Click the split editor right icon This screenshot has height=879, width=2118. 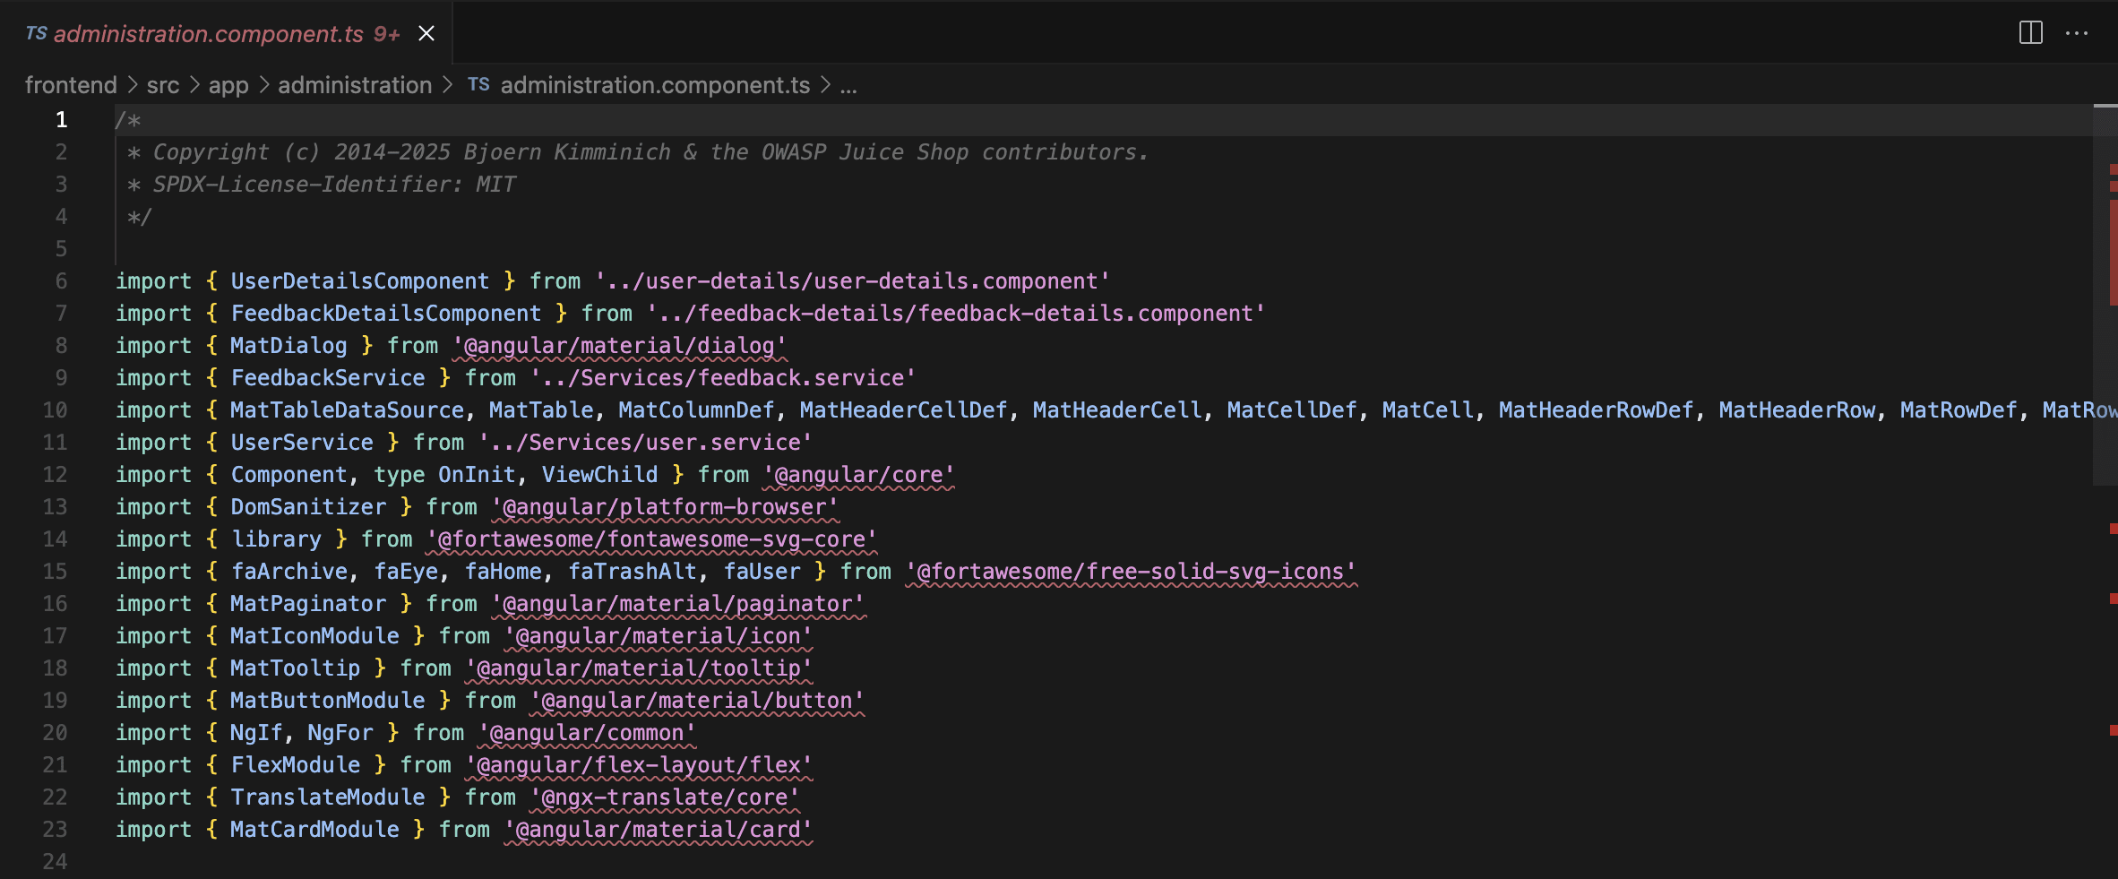[2030, 33]
